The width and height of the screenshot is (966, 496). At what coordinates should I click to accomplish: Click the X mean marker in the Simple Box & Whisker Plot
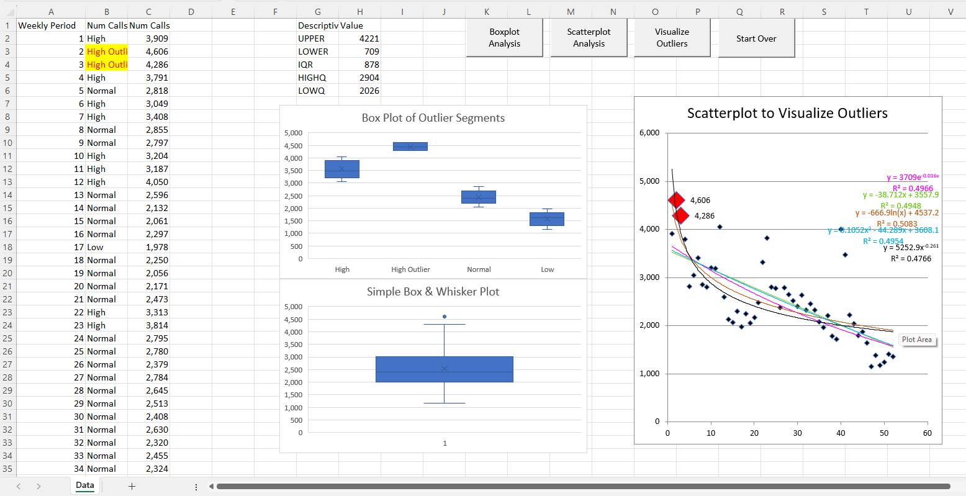(x=445, y=369)
